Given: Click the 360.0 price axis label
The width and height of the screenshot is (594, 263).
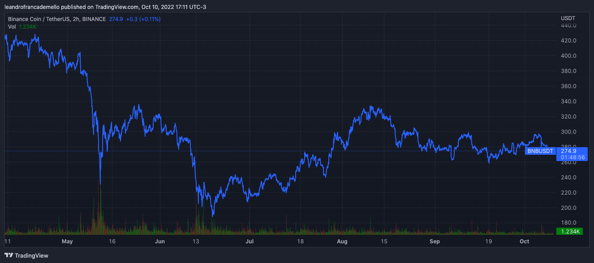Looking at the screenshot, I should tap(568, 86).
